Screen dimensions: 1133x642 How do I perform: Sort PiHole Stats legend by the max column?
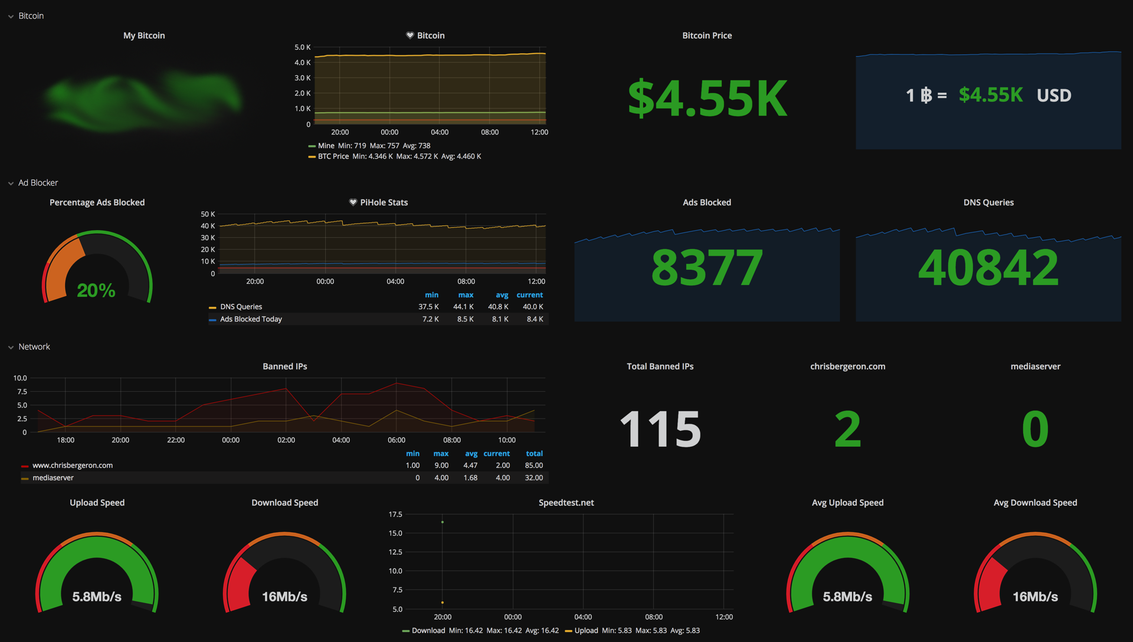point(466,294)
